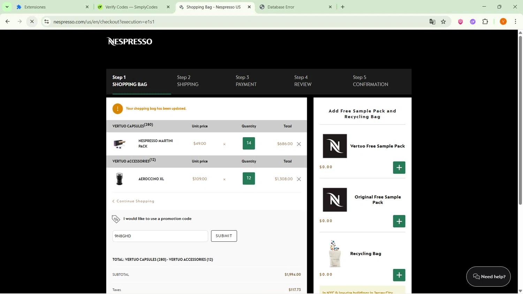Remove Aeroccino XL from the bag

(x=299, y=179)
